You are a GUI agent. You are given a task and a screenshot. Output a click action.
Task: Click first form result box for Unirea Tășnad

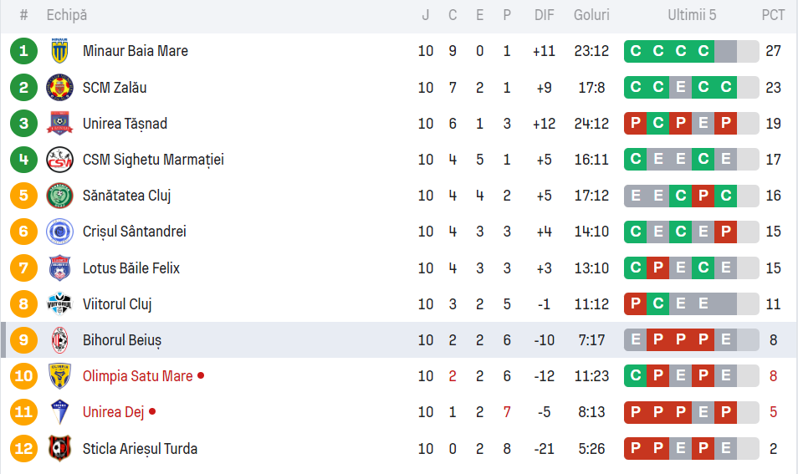(x=636, y=124)
